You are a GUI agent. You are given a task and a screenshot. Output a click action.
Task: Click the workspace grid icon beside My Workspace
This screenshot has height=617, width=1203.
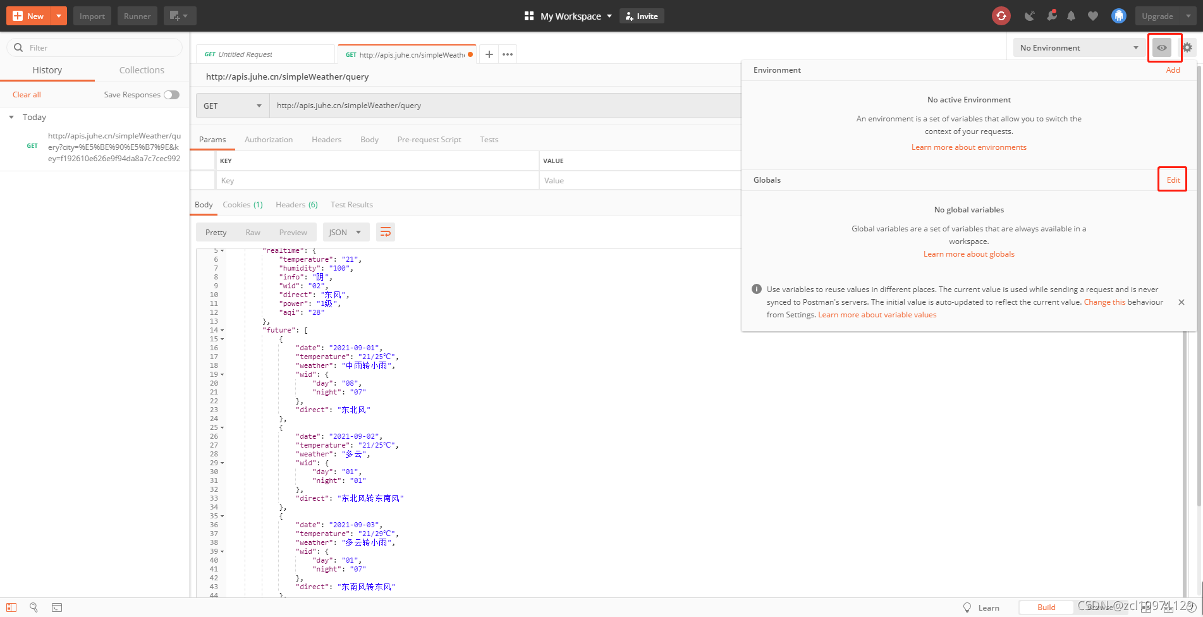(x=529, y=16)
